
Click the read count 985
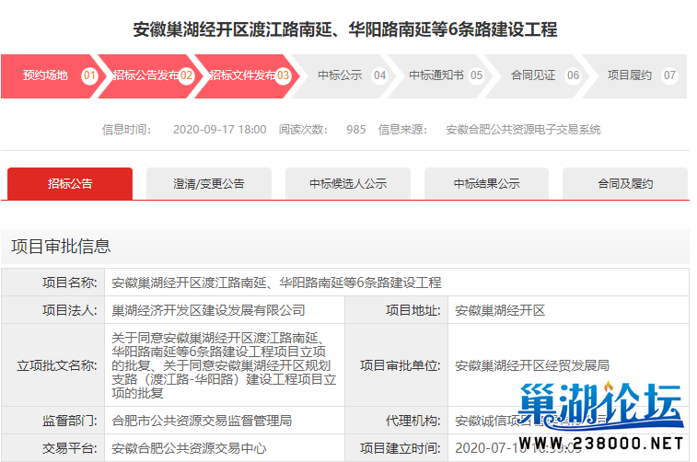(356, 130)
